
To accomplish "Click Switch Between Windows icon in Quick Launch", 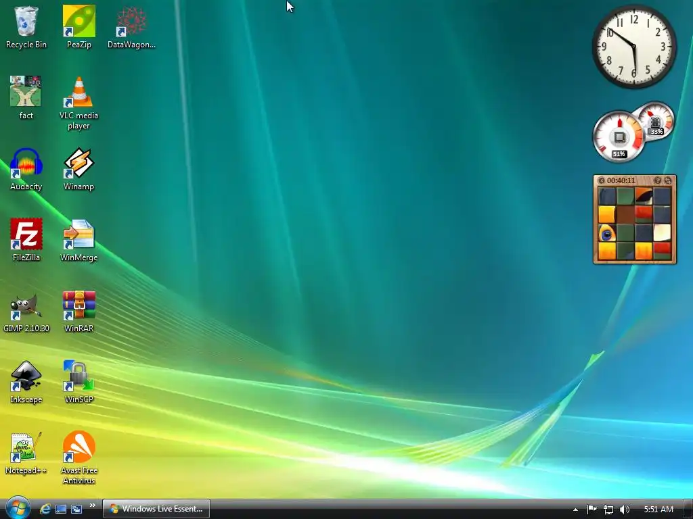I will click(76, 509).
